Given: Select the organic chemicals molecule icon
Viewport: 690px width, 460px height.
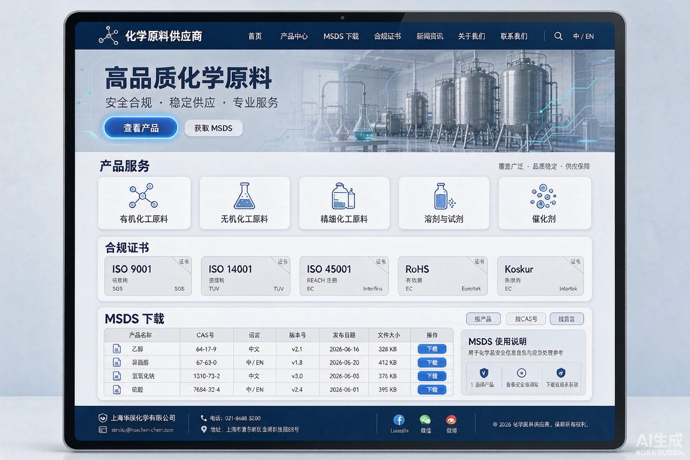Looking at the screenshot, I should (x=143, y=196).
